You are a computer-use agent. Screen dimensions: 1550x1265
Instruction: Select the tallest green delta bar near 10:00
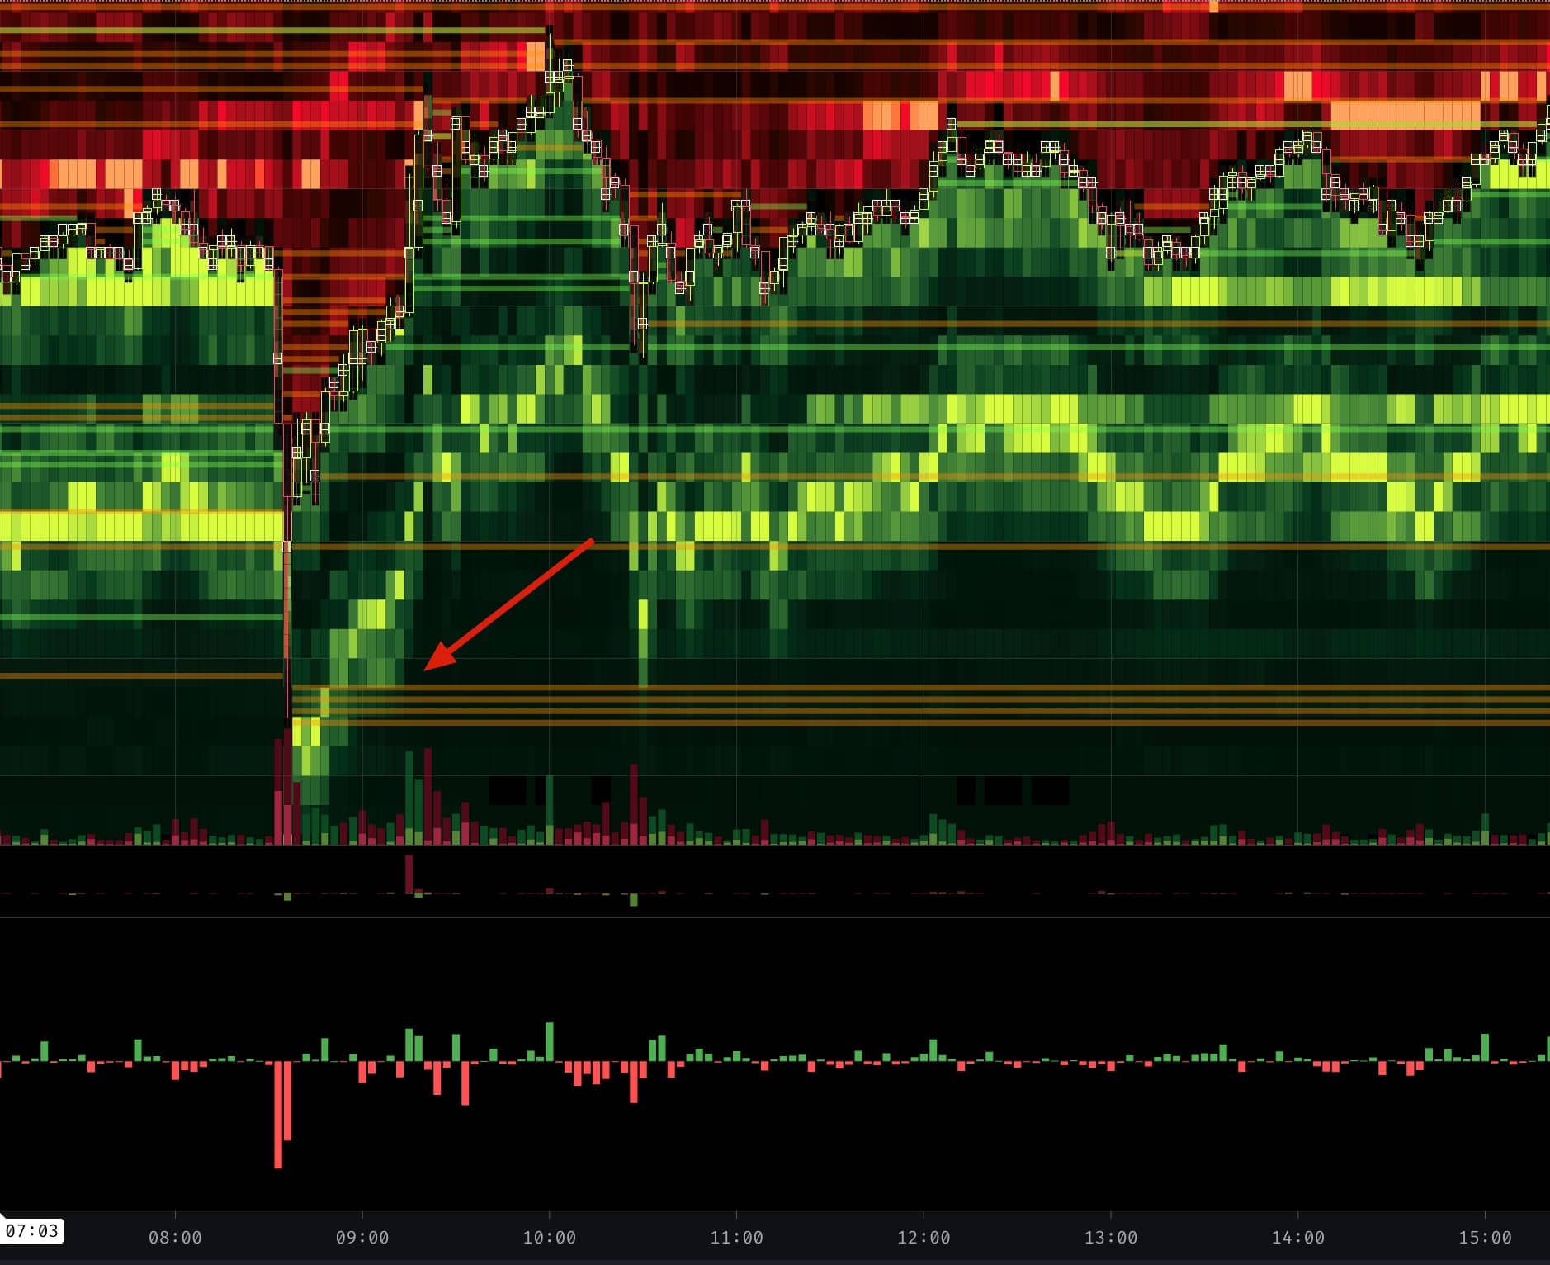[550, 1042]
